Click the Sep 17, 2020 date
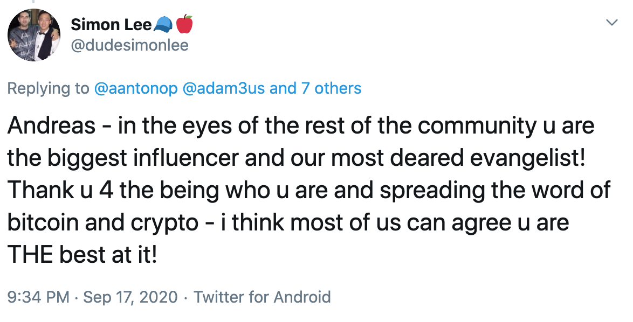The width and height of the screenshot is (633, 322). pos(130,297)
